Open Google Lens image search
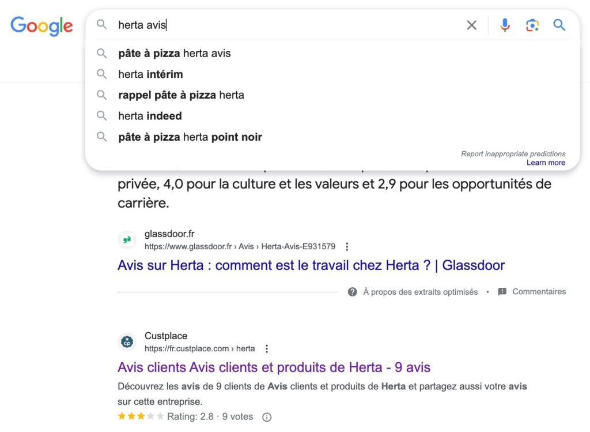The height and width of the screenshot is (432, 590). 532,25
